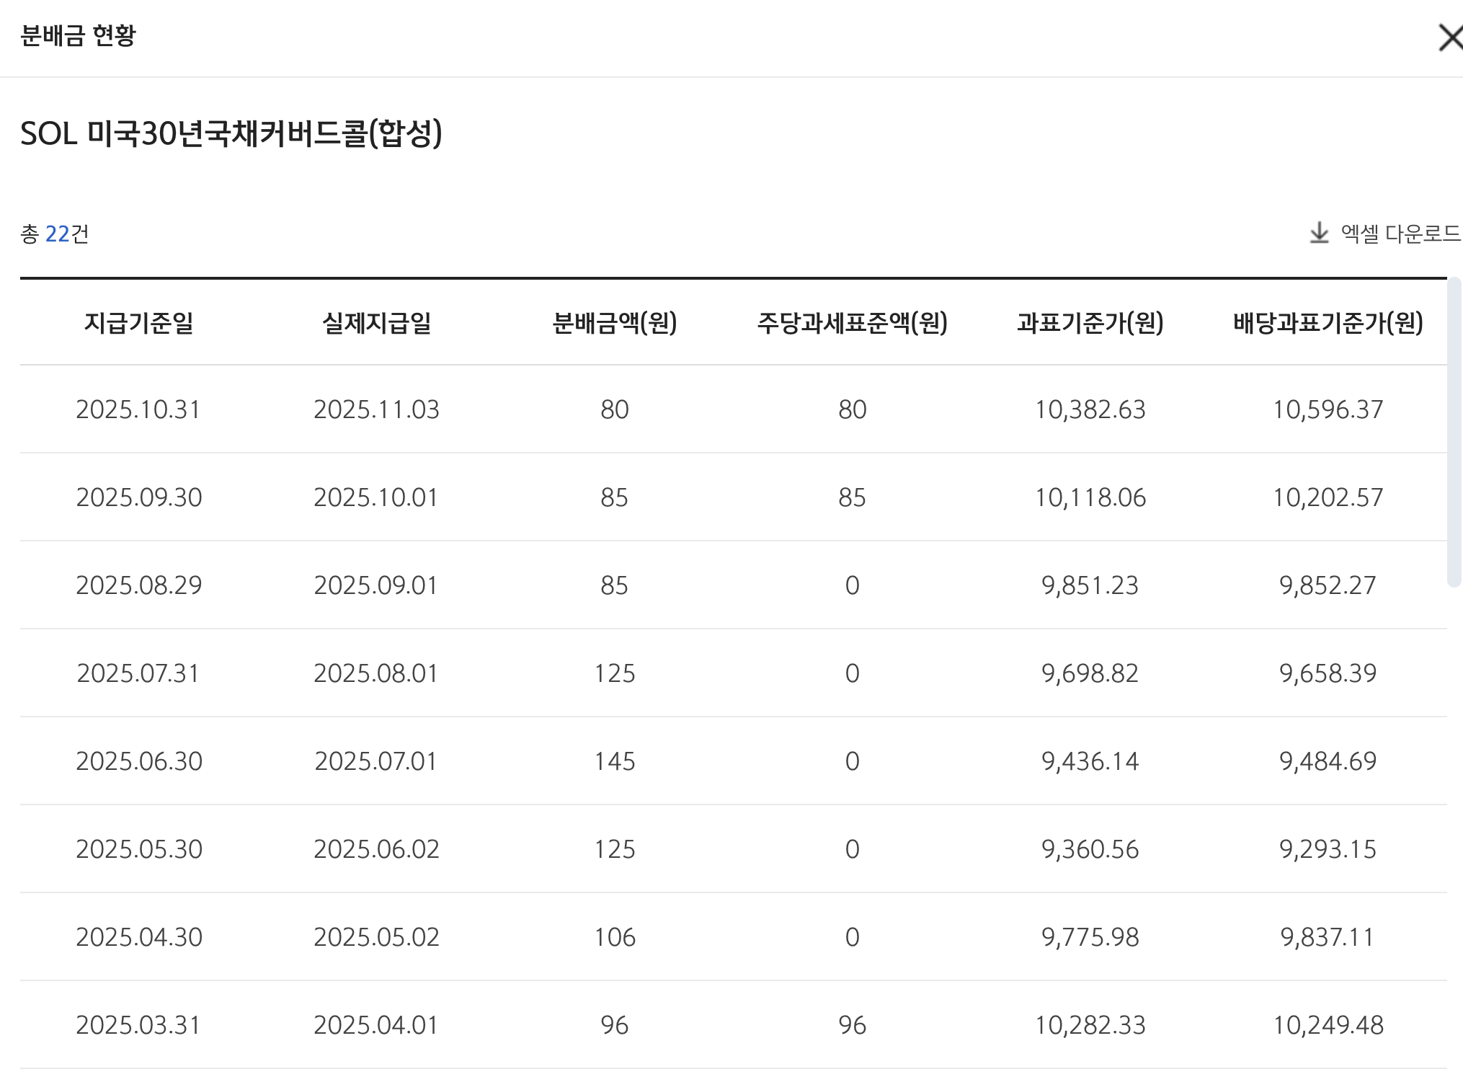Select the 2025.09.30 base date cell
This screenshot has height=1077, width=1463.
(139, 497)
